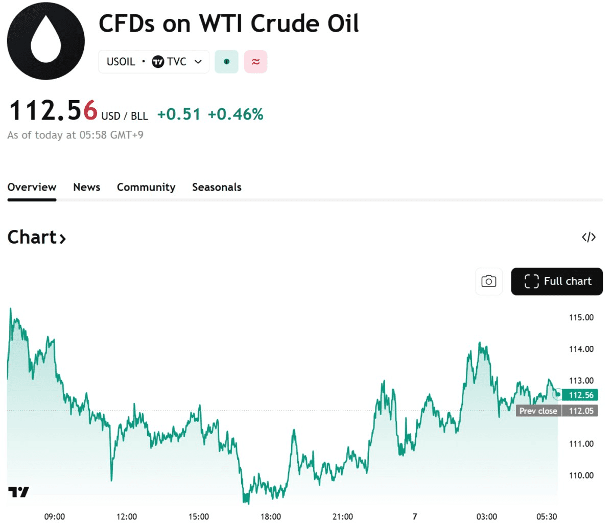Open the embed code icon
The image size is (613, 524).
pos(589,237)
